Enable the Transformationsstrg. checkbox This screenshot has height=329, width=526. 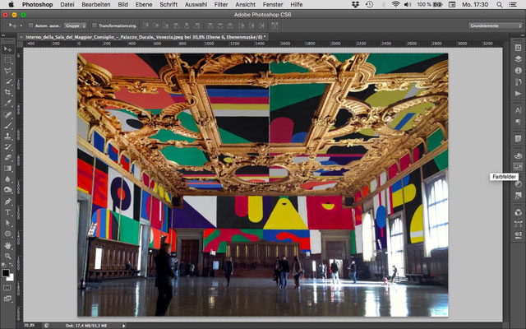95,25
